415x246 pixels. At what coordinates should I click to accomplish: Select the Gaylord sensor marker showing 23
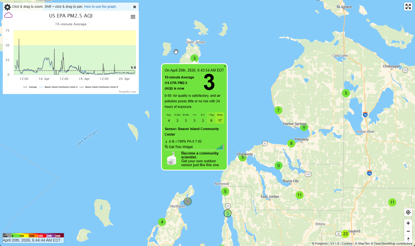click(x=345, y=234)
